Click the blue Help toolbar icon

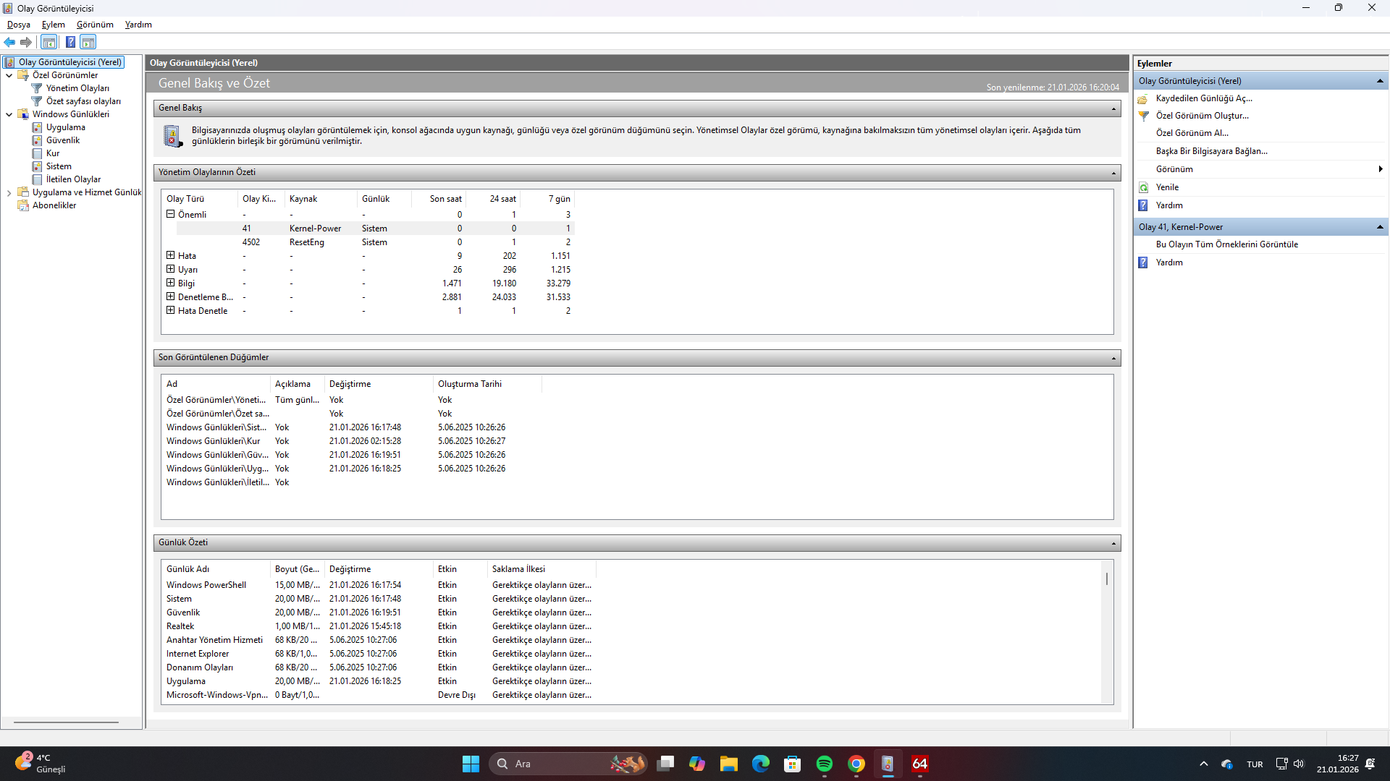point(70,42)
